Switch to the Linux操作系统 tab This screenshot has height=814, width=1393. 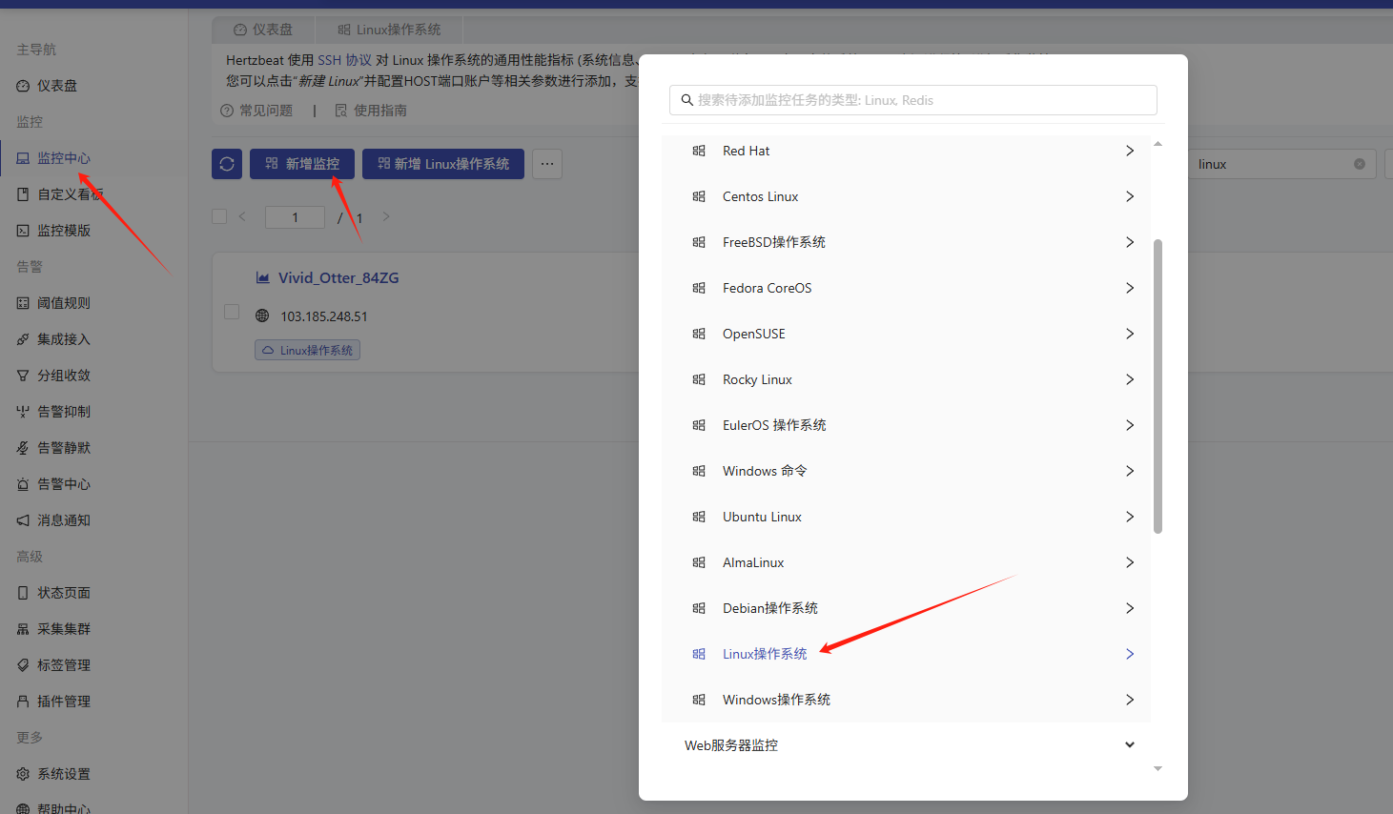pyautogui.click(x=389, y=30)
